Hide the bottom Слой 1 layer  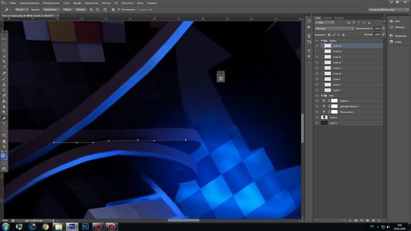coord(317,123)
